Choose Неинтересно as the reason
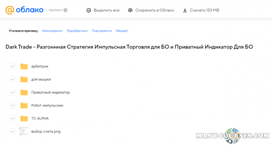The height and width of the screenshot is (147, 272). [x=52, y=31]
